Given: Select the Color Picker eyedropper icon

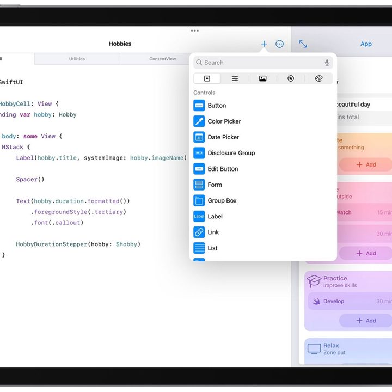Looking at the screenshot, I should click(x=199, y=121).
